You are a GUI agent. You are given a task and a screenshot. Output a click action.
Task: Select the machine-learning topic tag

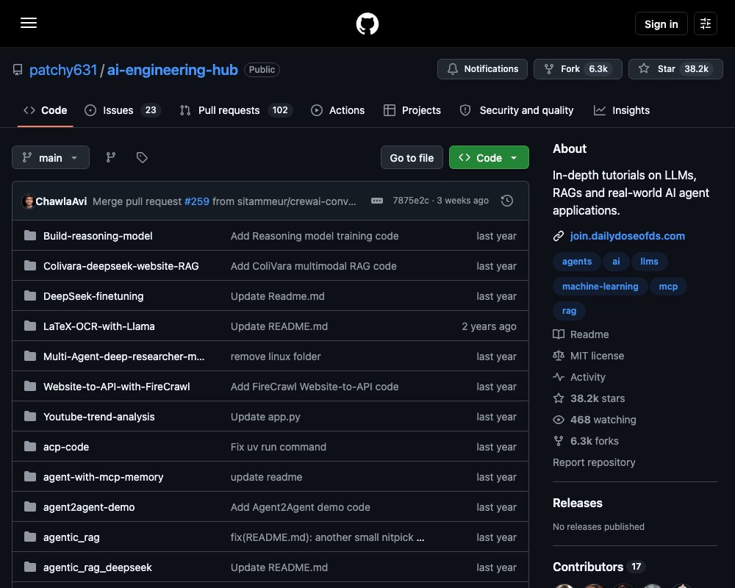click(600, 286)
